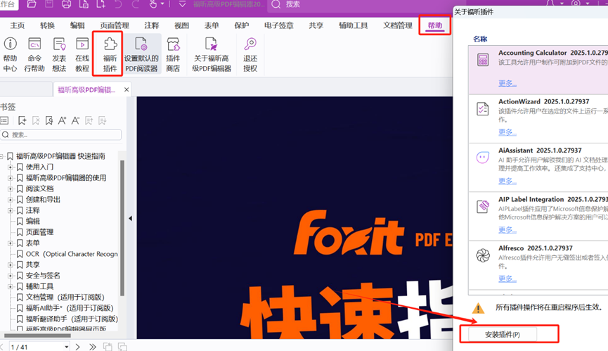
Task: Open 关于福昕高级PDF编辑器 about dialog
Action: coord(212,54)
